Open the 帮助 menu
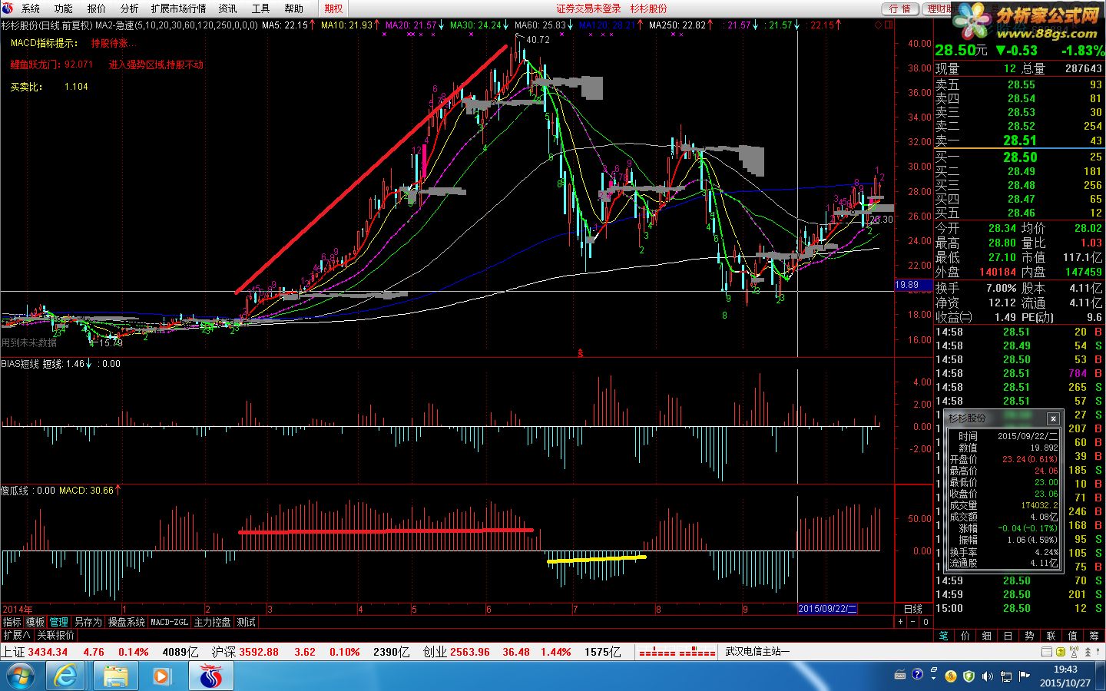The height and width of the screenshot is (691, 1106). (x=294, y=8)
